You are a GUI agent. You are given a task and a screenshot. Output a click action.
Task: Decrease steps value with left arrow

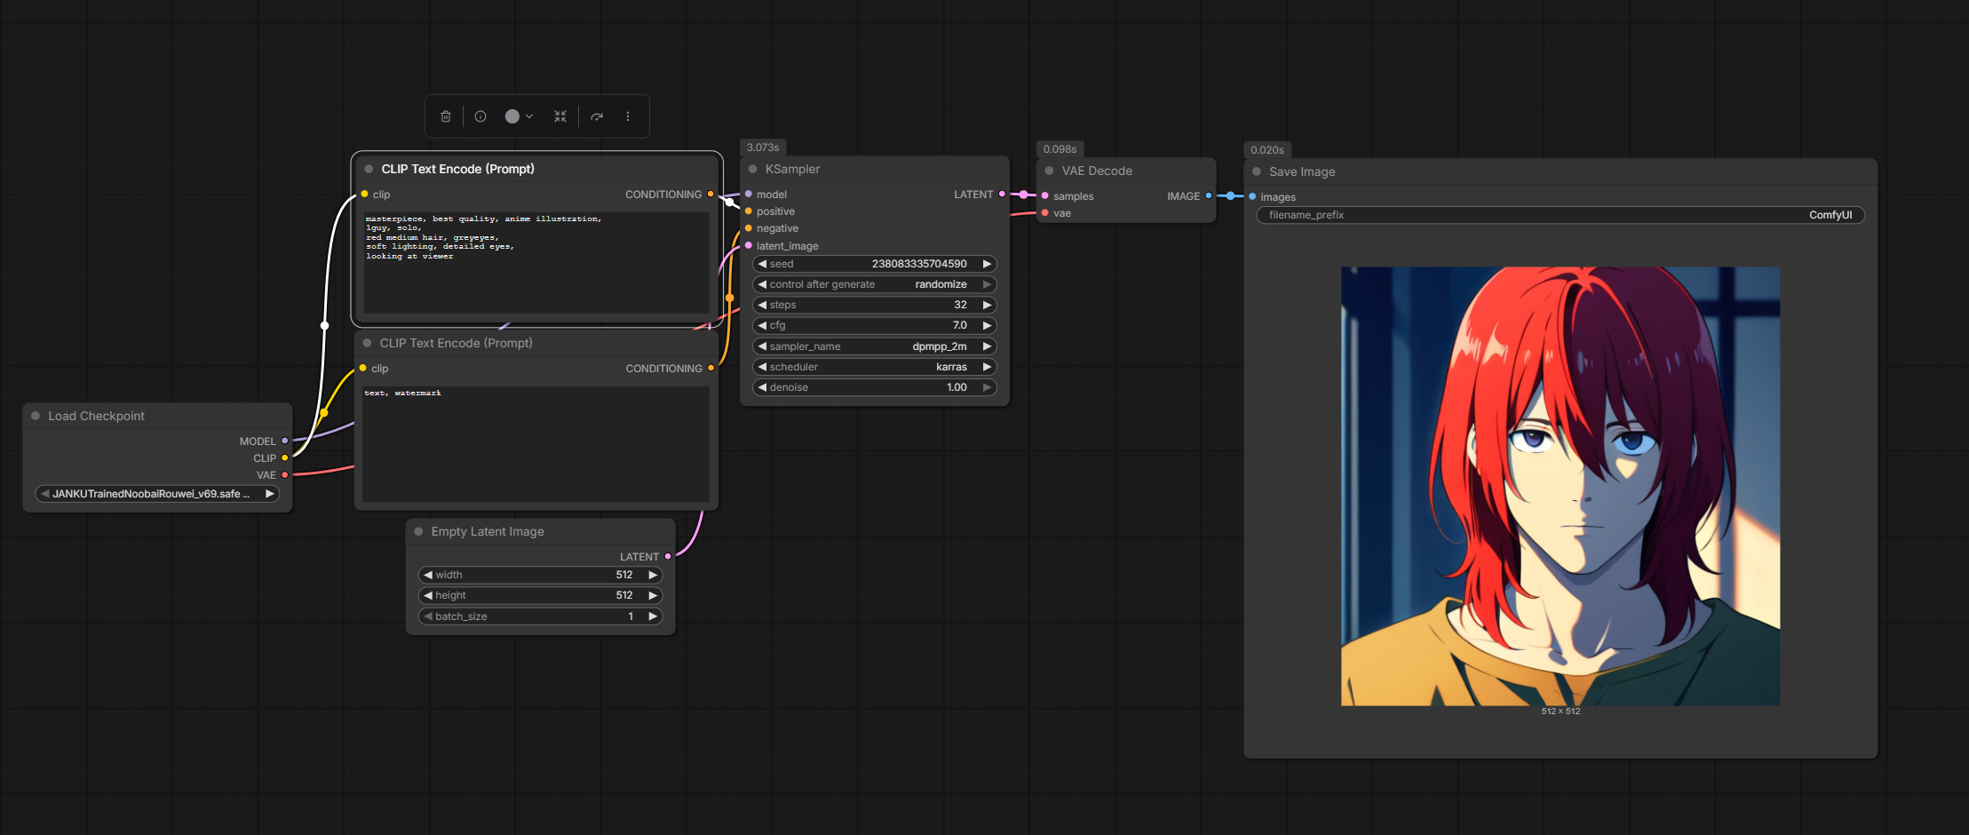[x=762, y=305]
